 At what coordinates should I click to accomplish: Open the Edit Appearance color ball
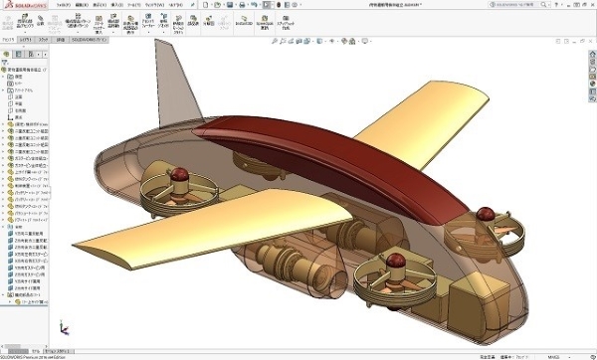(344, 41)
